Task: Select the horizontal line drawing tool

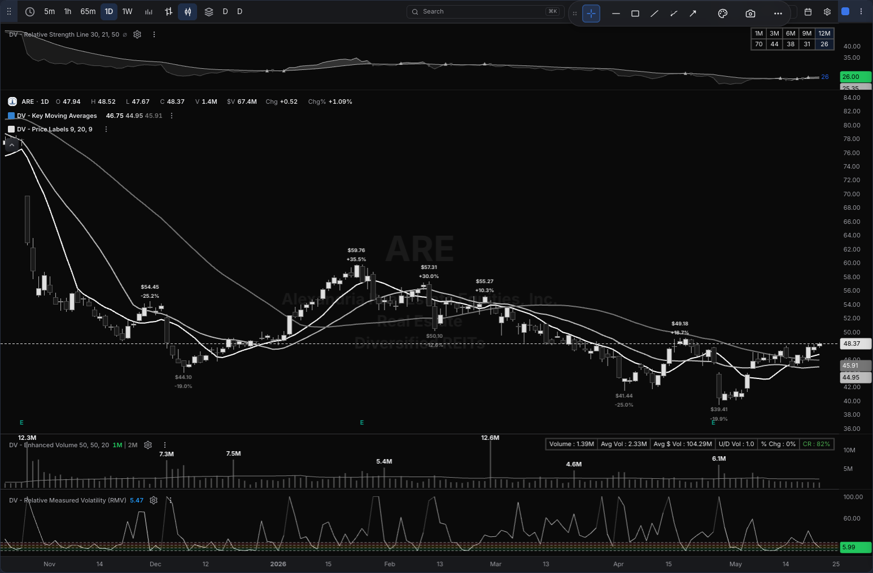Action: click(x=616, y=14)
